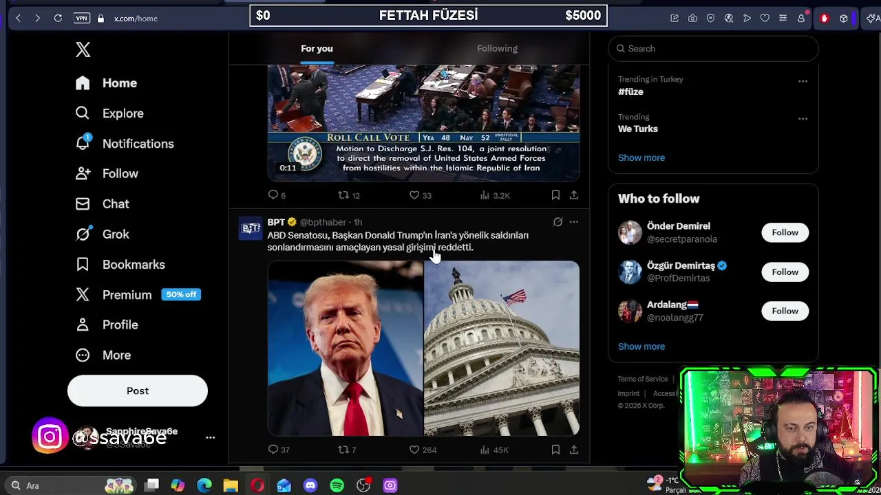Open the browser profile account icon

tap(801, 19)
